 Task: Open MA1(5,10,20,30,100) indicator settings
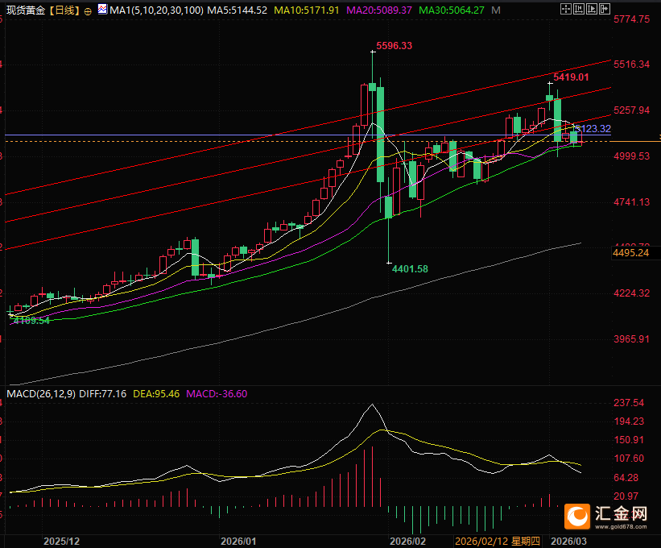click(156, 10)
